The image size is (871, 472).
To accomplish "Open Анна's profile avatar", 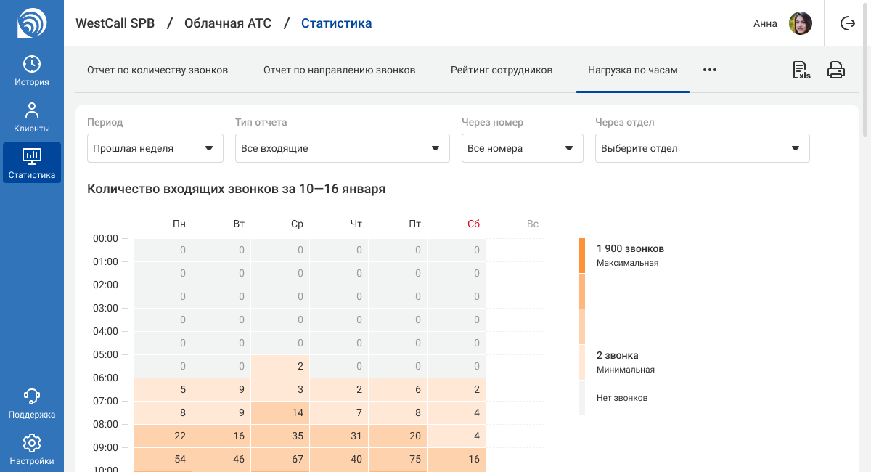I will 800,23.
